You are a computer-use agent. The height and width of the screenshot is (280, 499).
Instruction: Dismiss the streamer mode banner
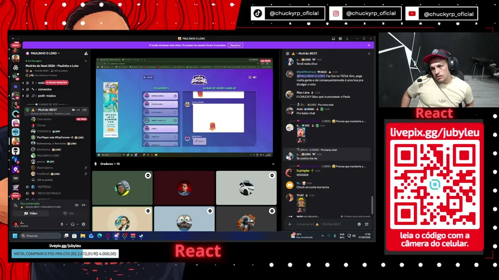[x=369, y=45]
